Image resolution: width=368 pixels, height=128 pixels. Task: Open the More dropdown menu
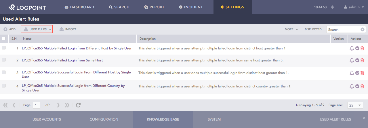291,29
